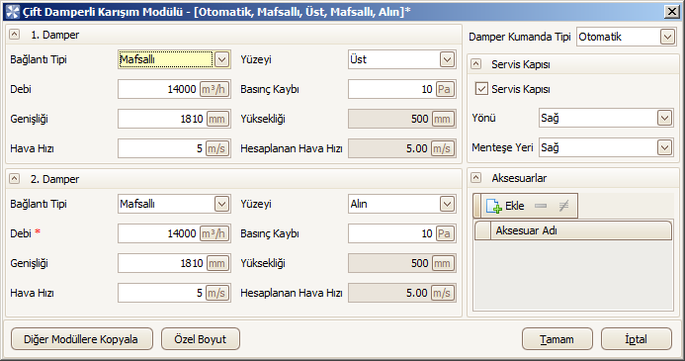Click the Diğer Modüllere Kopyala button
The width and height of the screenshot is (685, 361).
[82, 339]
